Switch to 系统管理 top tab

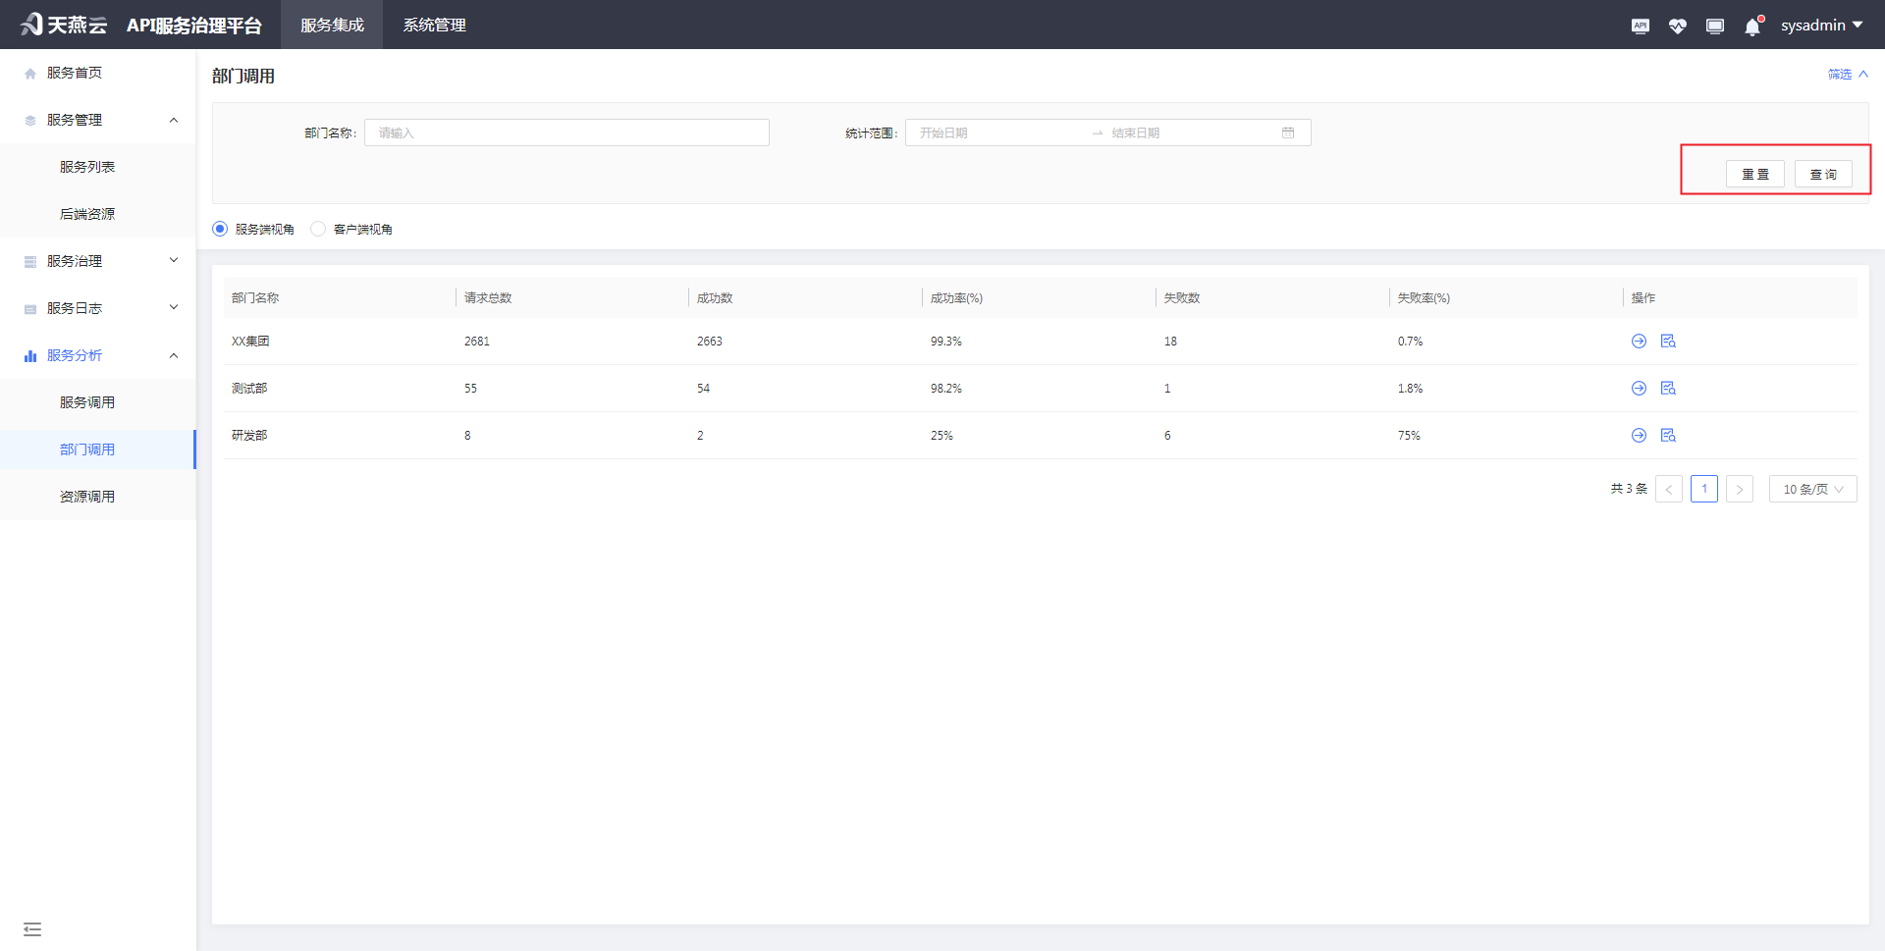point(434,26)
